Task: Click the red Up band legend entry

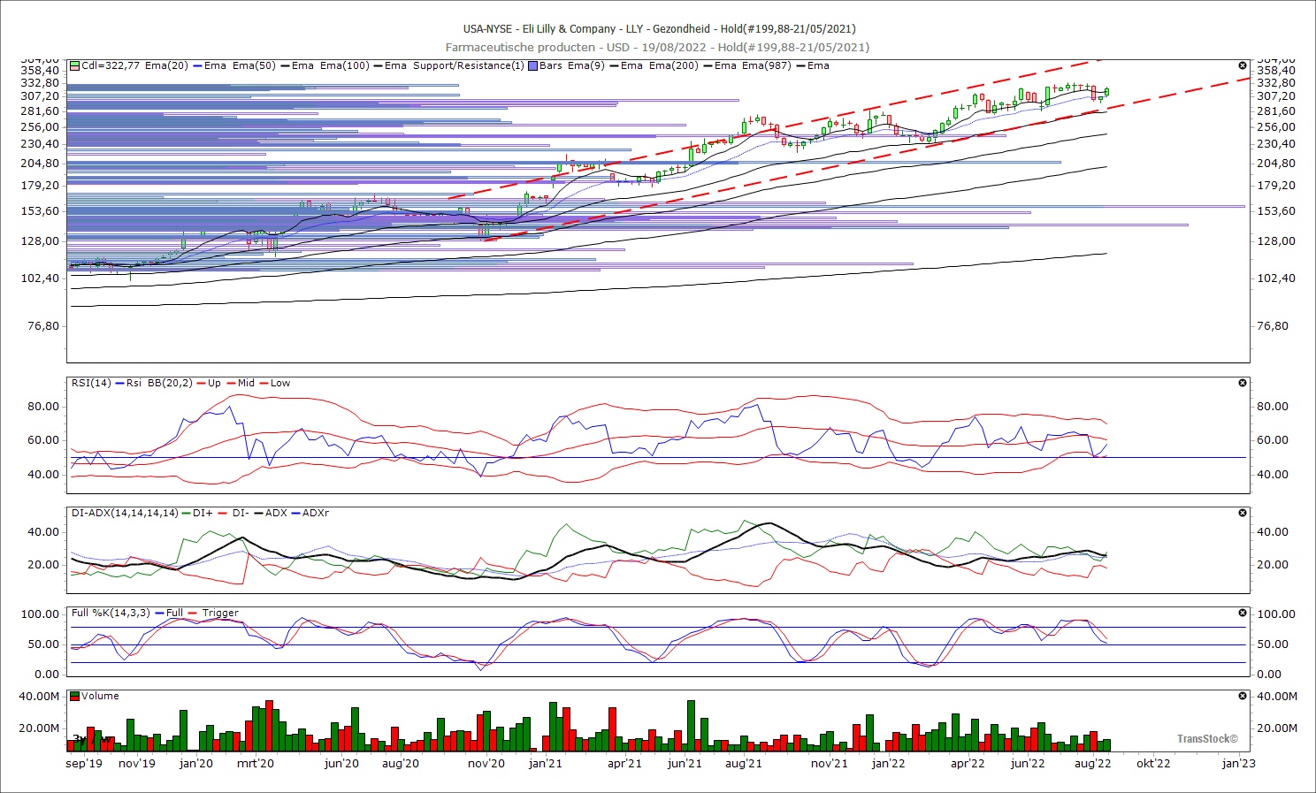Action: [209, 383]
